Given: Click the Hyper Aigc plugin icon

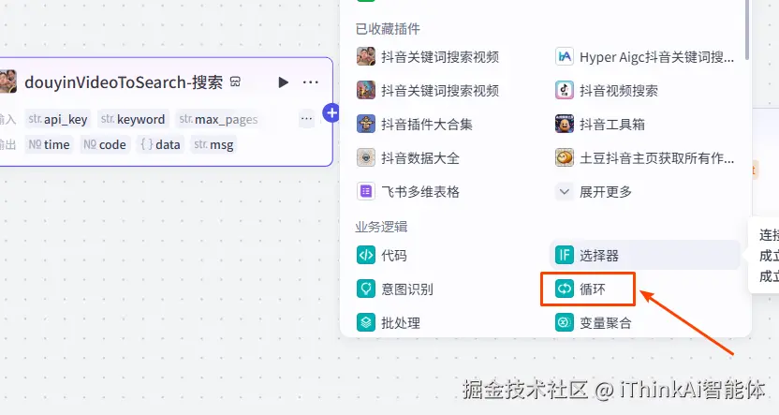Looking at the screenshot, I should tap(565, 56).
